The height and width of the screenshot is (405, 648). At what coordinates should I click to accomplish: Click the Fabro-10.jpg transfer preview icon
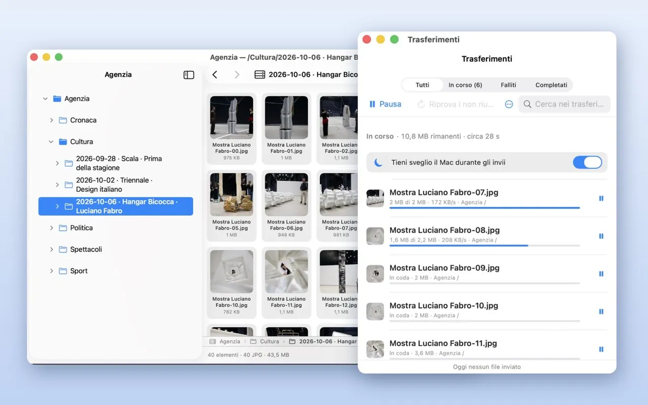(x=375, y=311)
